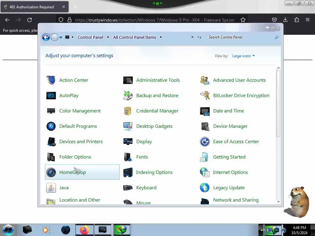
Task: Click in the Search Control Panel field
Action: click(240, 37)
